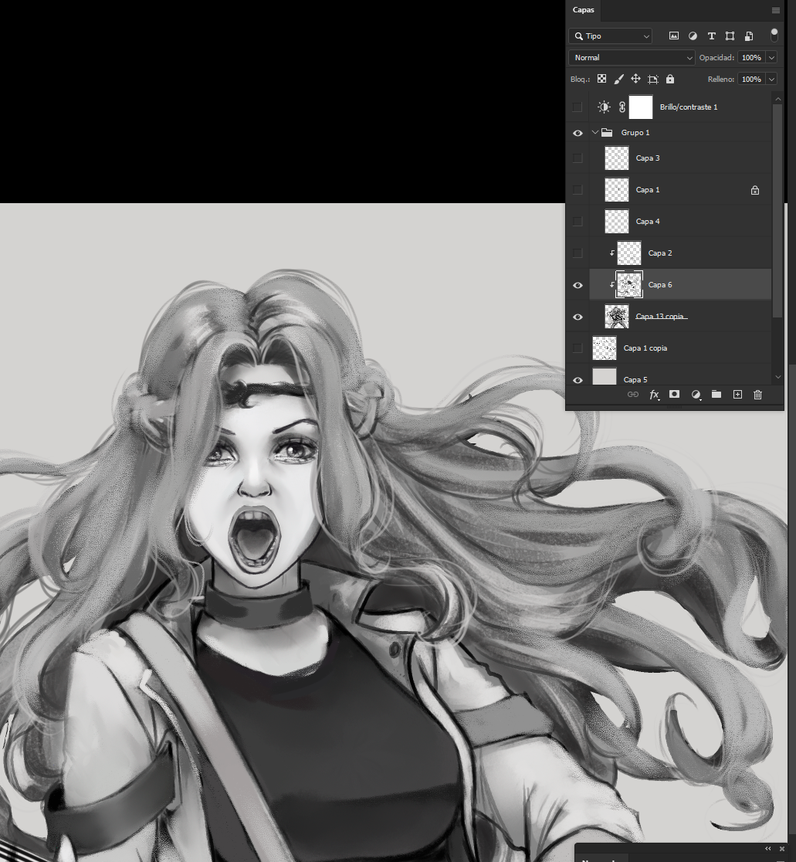
Task: Lock image pixels brush icon
Action: 618,79
